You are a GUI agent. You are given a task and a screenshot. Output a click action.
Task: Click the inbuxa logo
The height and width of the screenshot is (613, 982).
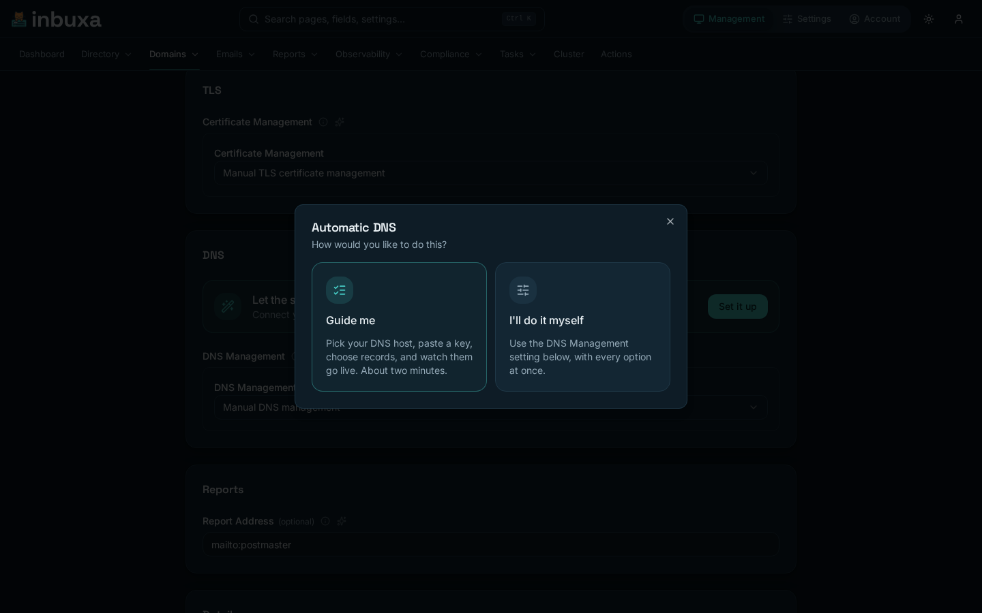[57, 19]
